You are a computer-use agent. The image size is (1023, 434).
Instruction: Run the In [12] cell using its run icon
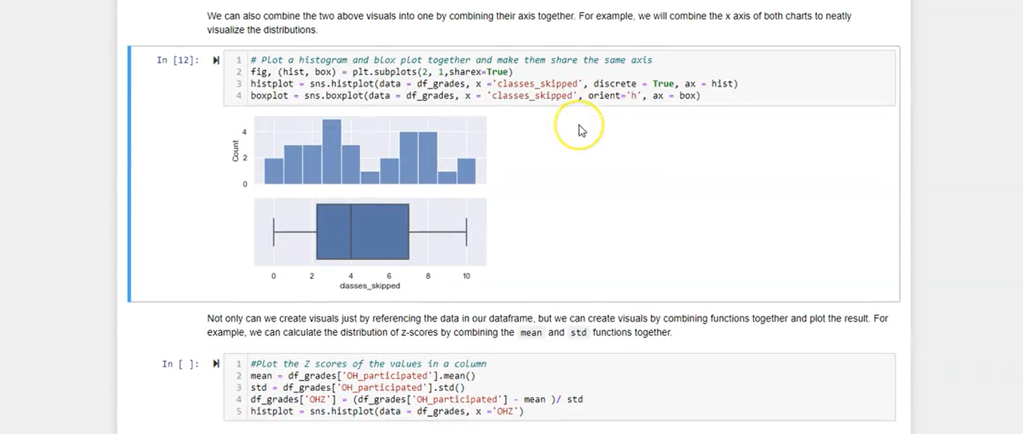[216, 60]
